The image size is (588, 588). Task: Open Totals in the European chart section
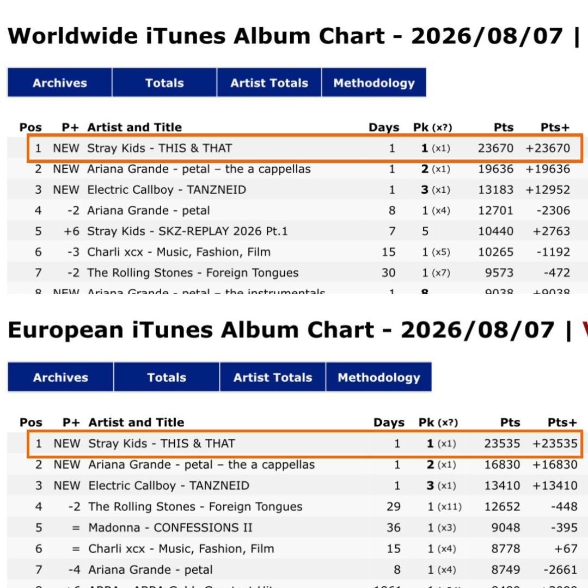click(x=167, y=377)
